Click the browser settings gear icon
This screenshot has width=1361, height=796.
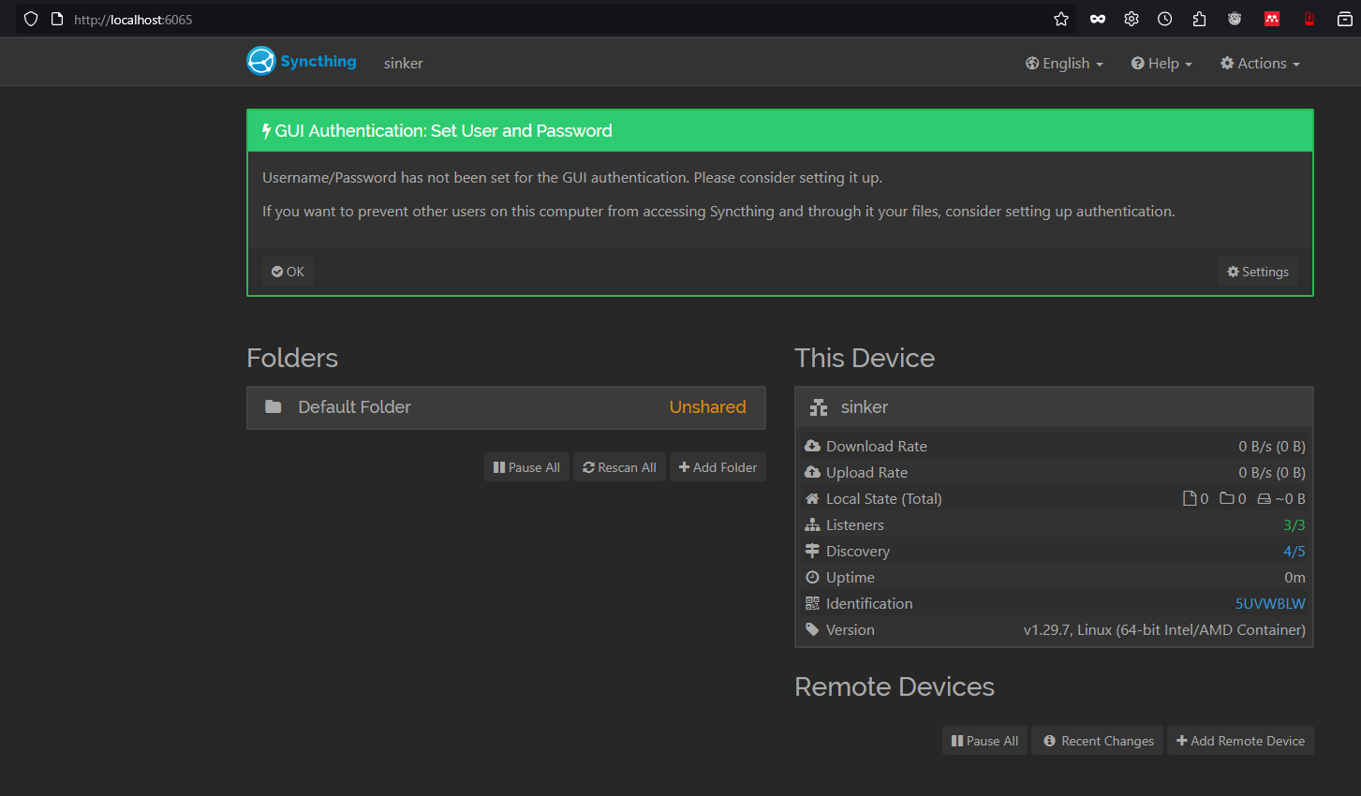(x=1132, y=19)
